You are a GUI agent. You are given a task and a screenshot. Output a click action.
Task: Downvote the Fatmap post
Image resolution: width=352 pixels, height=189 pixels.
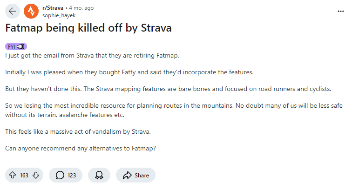point(36,175)
